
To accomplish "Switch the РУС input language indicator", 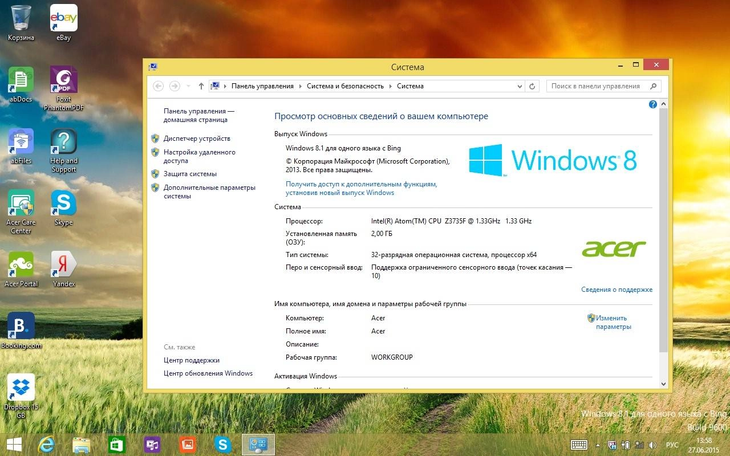I will pyautogui.click(x=672, y=445).
